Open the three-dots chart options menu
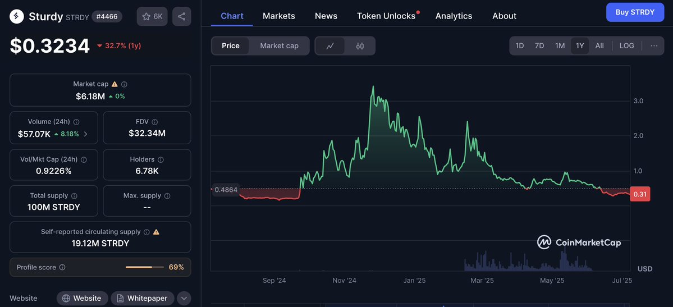 pyautogui.click(x=654, y=45)
